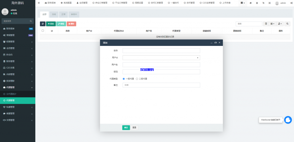Click the 编辑 button

(x=61, y=24)
